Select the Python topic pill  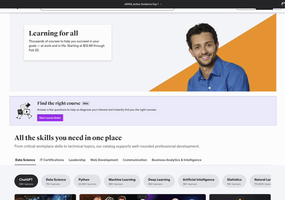pyautogui.click(x=87, y=181)
